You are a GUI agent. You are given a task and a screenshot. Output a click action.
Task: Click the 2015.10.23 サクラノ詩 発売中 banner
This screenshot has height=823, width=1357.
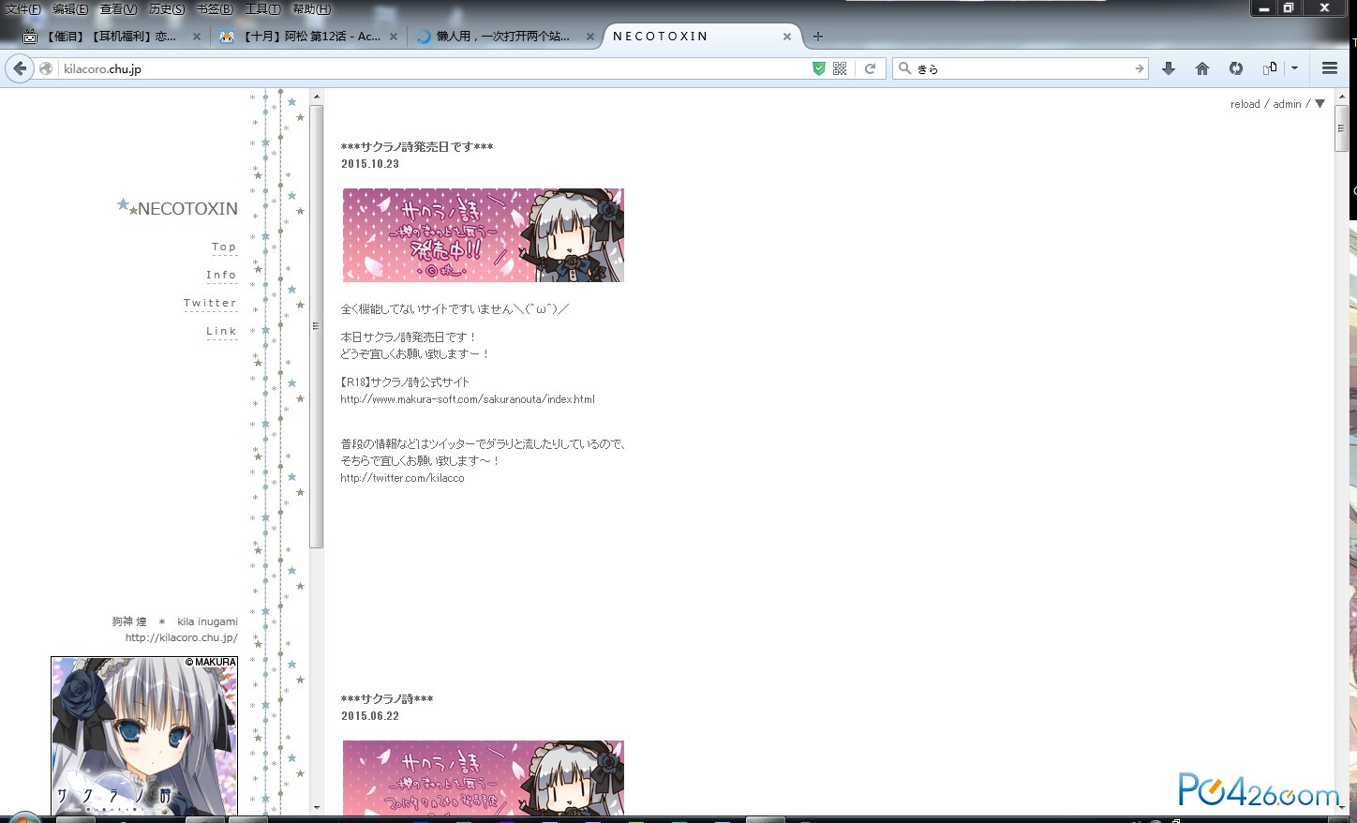(483, 235)
